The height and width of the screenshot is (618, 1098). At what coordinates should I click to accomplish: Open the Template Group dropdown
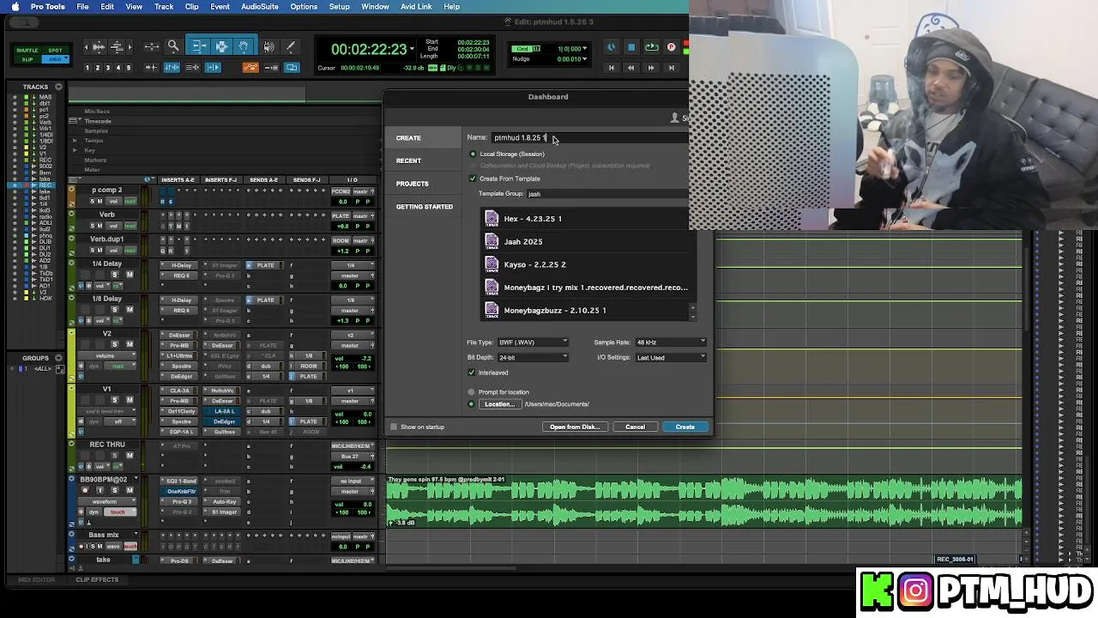point(607,194)
